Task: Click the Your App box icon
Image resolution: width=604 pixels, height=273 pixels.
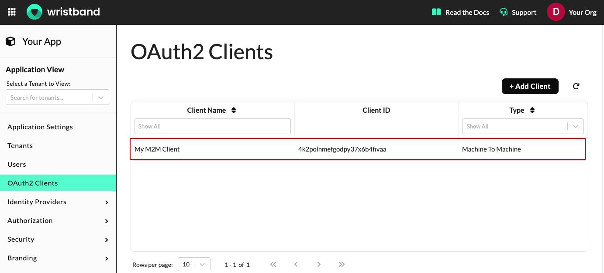Action: [x=10, y=40]
